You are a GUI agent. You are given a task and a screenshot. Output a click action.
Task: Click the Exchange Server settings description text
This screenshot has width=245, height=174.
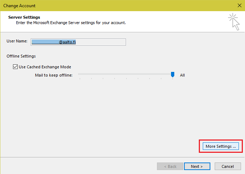(71, 23)
